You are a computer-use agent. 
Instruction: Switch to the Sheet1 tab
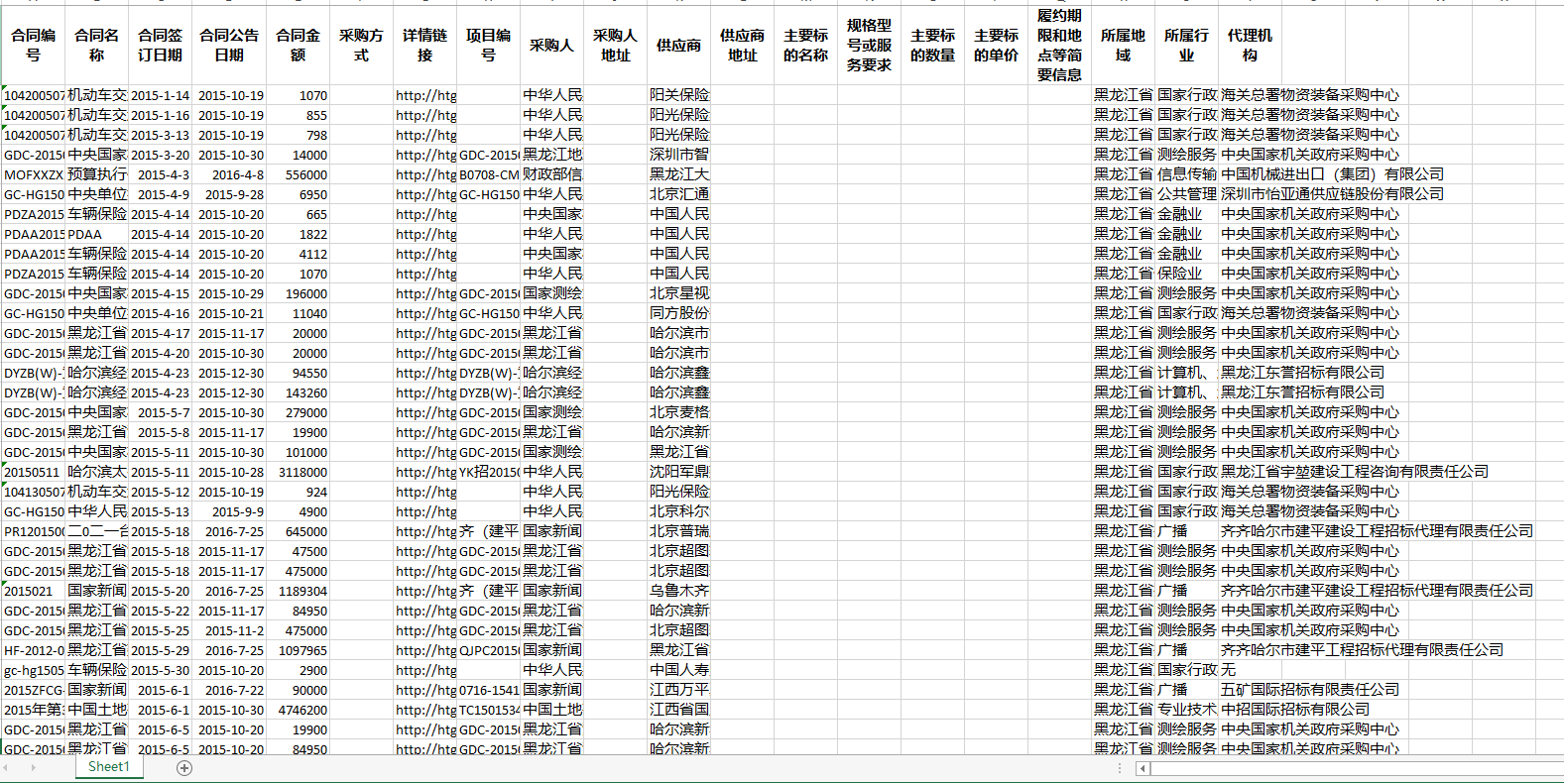[108, 766]
